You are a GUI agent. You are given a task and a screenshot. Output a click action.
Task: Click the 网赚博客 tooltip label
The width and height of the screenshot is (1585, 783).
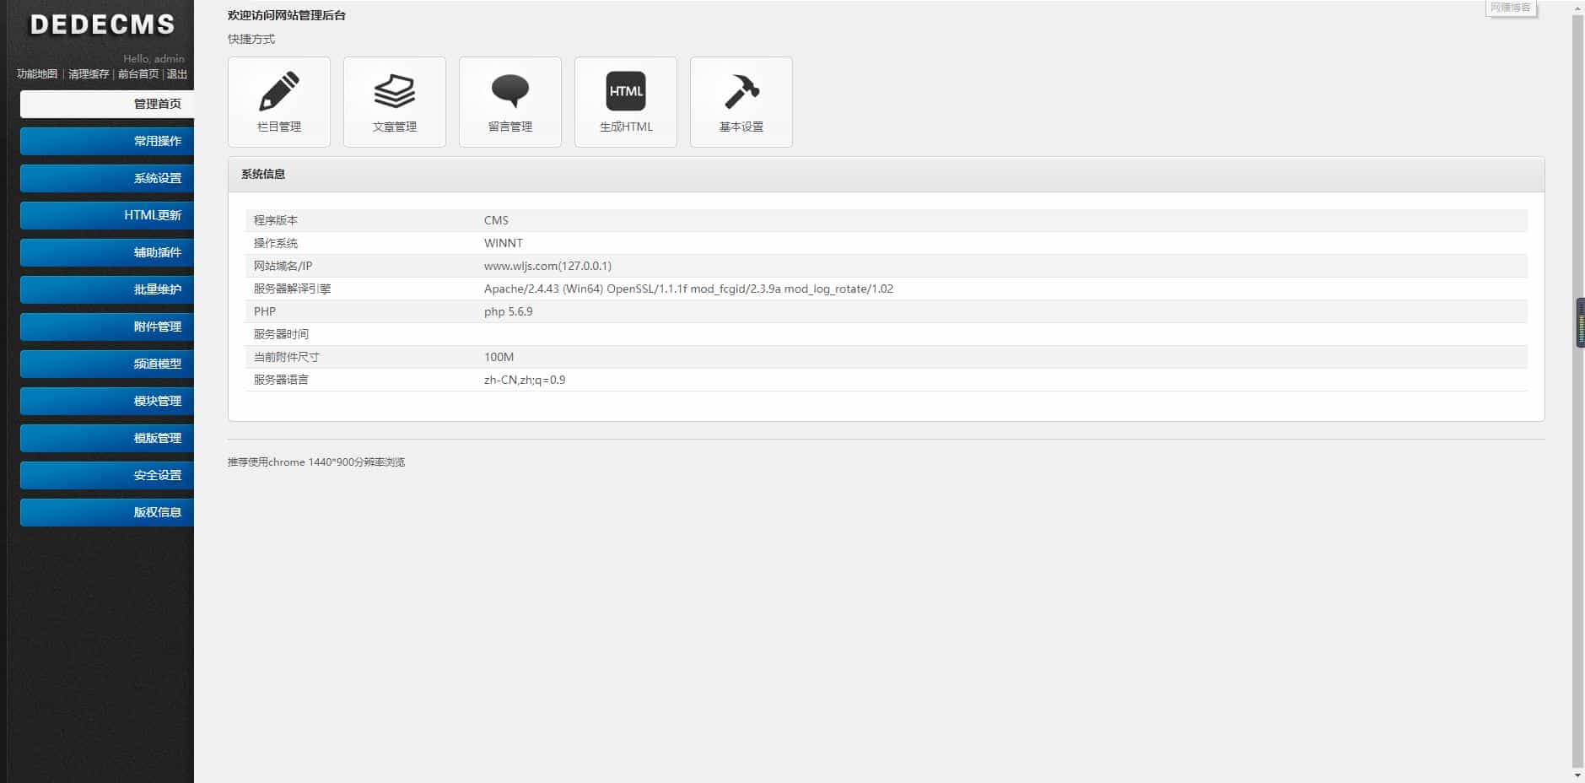(x=1511, y=8)
